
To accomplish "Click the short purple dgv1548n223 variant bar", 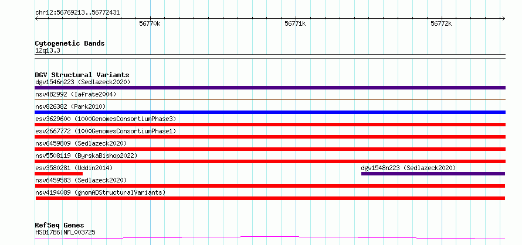I will coord(433,174).
